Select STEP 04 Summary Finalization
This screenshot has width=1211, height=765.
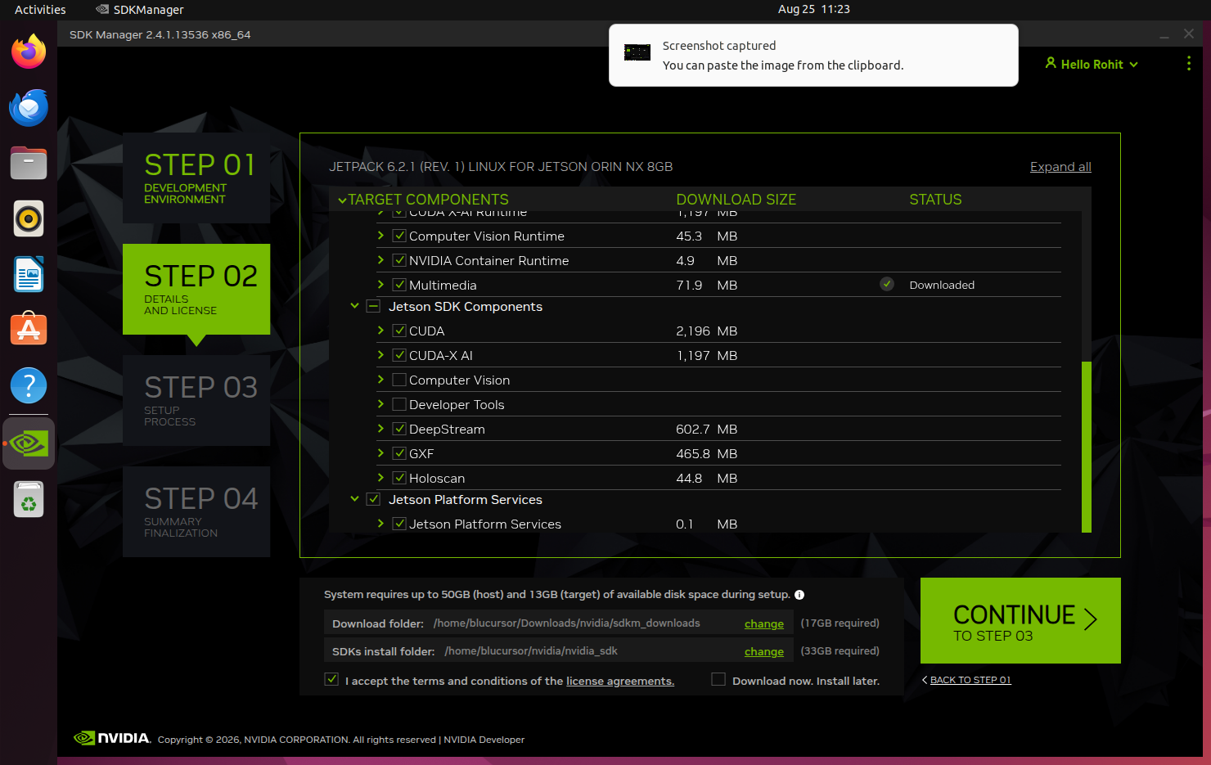(x=196, y=511)
